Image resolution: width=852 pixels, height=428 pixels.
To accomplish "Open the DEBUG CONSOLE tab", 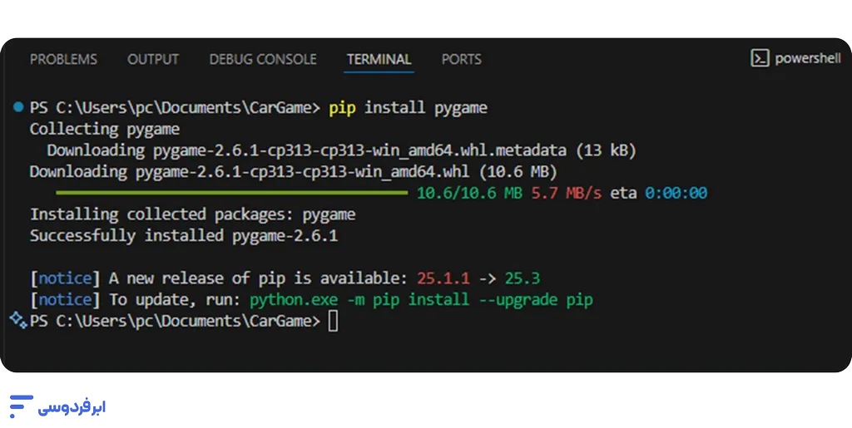I will pyautogui.click(x=263, y=59).
